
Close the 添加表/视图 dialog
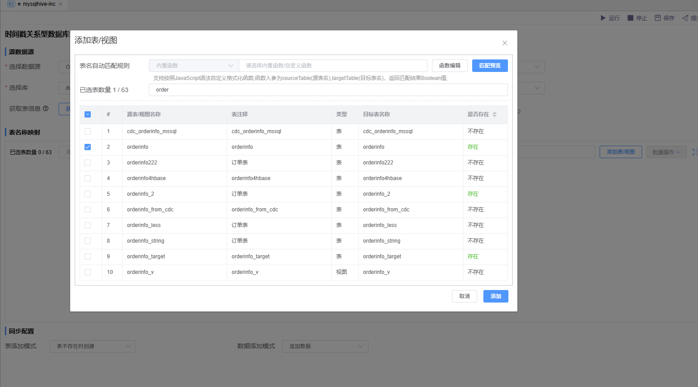pyautogui.click(x=504, y=43)
